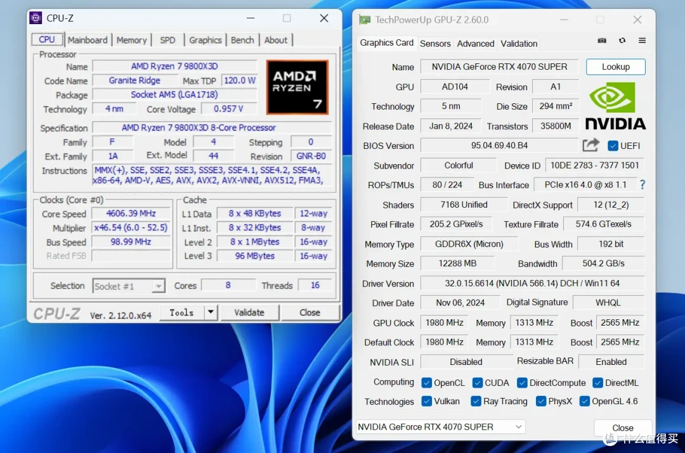This screenshot has width=685, height=453.
Task: Click the GPU-Z title bar app icon
Action: click(x=364, y=20)
